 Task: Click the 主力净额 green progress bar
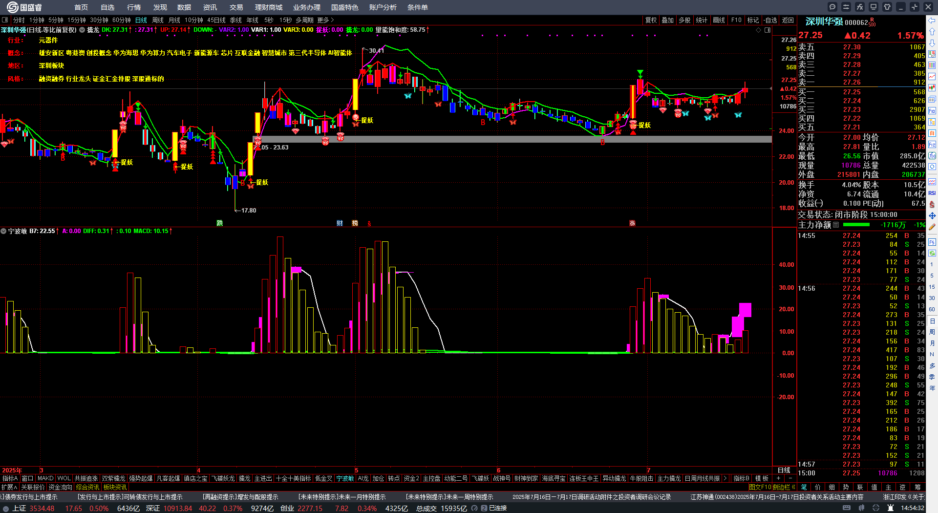[856, 225]
